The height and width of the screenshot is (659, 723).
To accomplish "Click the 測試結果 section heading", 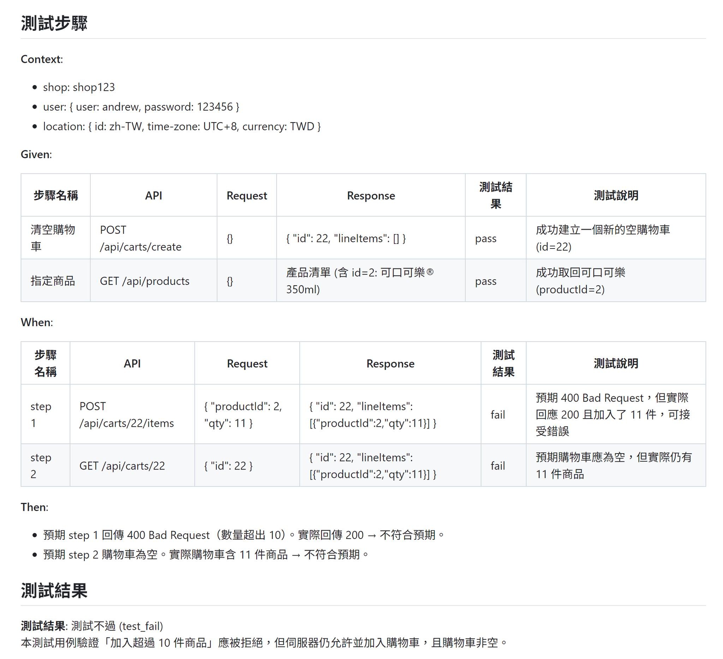I will tap(54, 591).
